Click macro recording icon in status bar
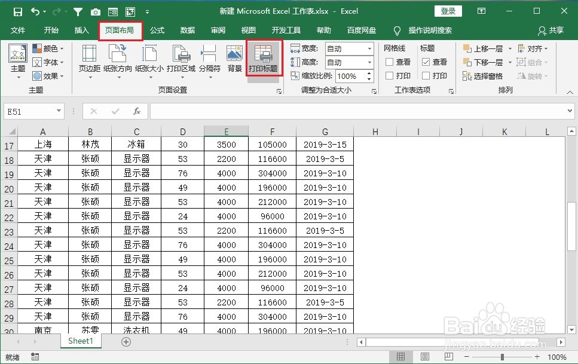The image size is (578, 364). tap(35, 357)
